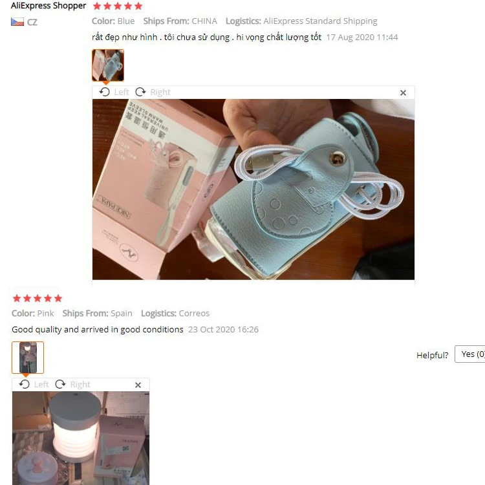This screenshot has width=485, height=485.
Task: Close the blue sleeve enlarged photo
Action: point(403,92)
